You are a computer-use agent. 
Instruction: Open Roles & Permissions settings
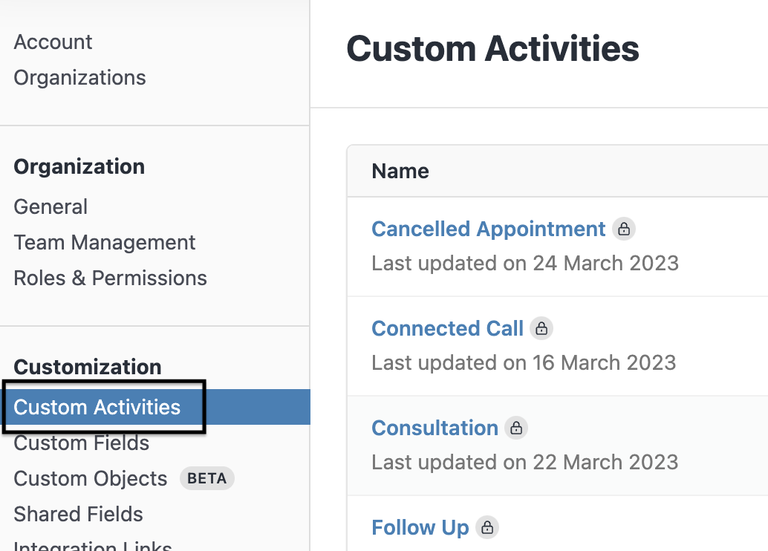point(110,278)
